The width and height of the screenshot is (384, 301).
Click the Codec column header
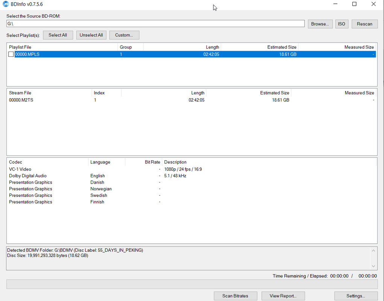pos(47,162)
